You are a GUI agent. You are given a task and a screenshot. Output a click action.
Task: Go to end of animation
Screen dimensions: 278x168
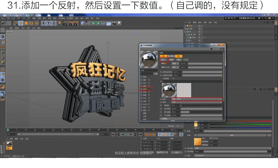click(x=140, y=134)
